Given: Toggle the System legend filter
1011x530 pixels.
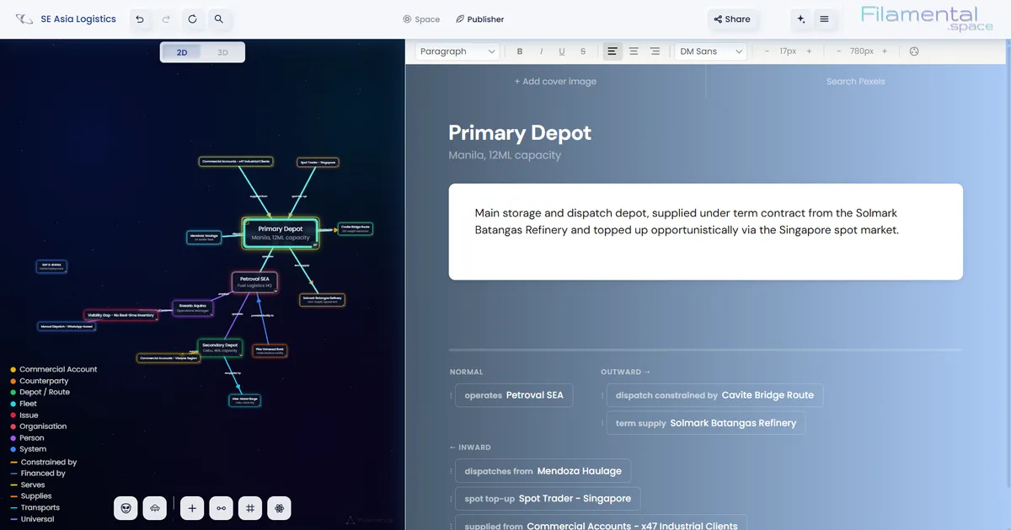Looking at the screenshot, I should [27, 449].
